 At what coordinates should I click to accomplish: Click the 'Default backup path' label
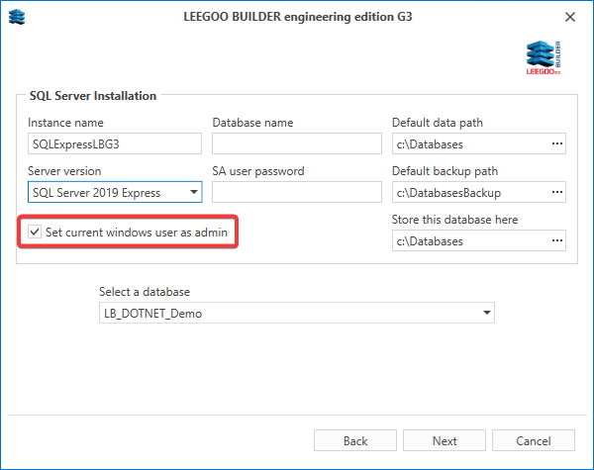[x=445, y=171]
